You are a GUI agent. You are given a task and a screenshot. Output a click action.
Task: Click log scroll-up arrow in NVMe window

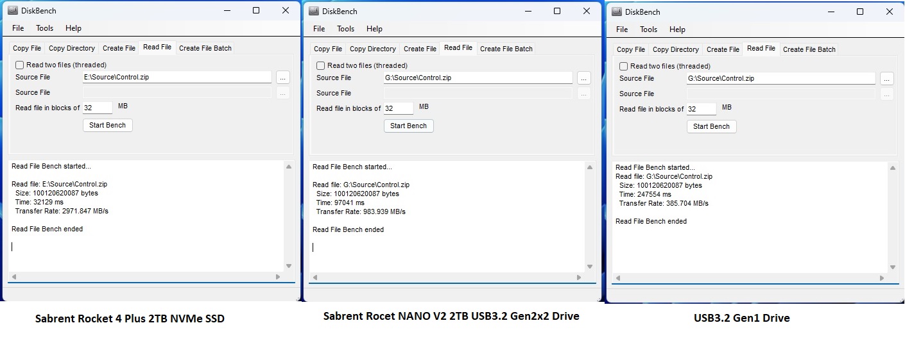click(289, 167)
